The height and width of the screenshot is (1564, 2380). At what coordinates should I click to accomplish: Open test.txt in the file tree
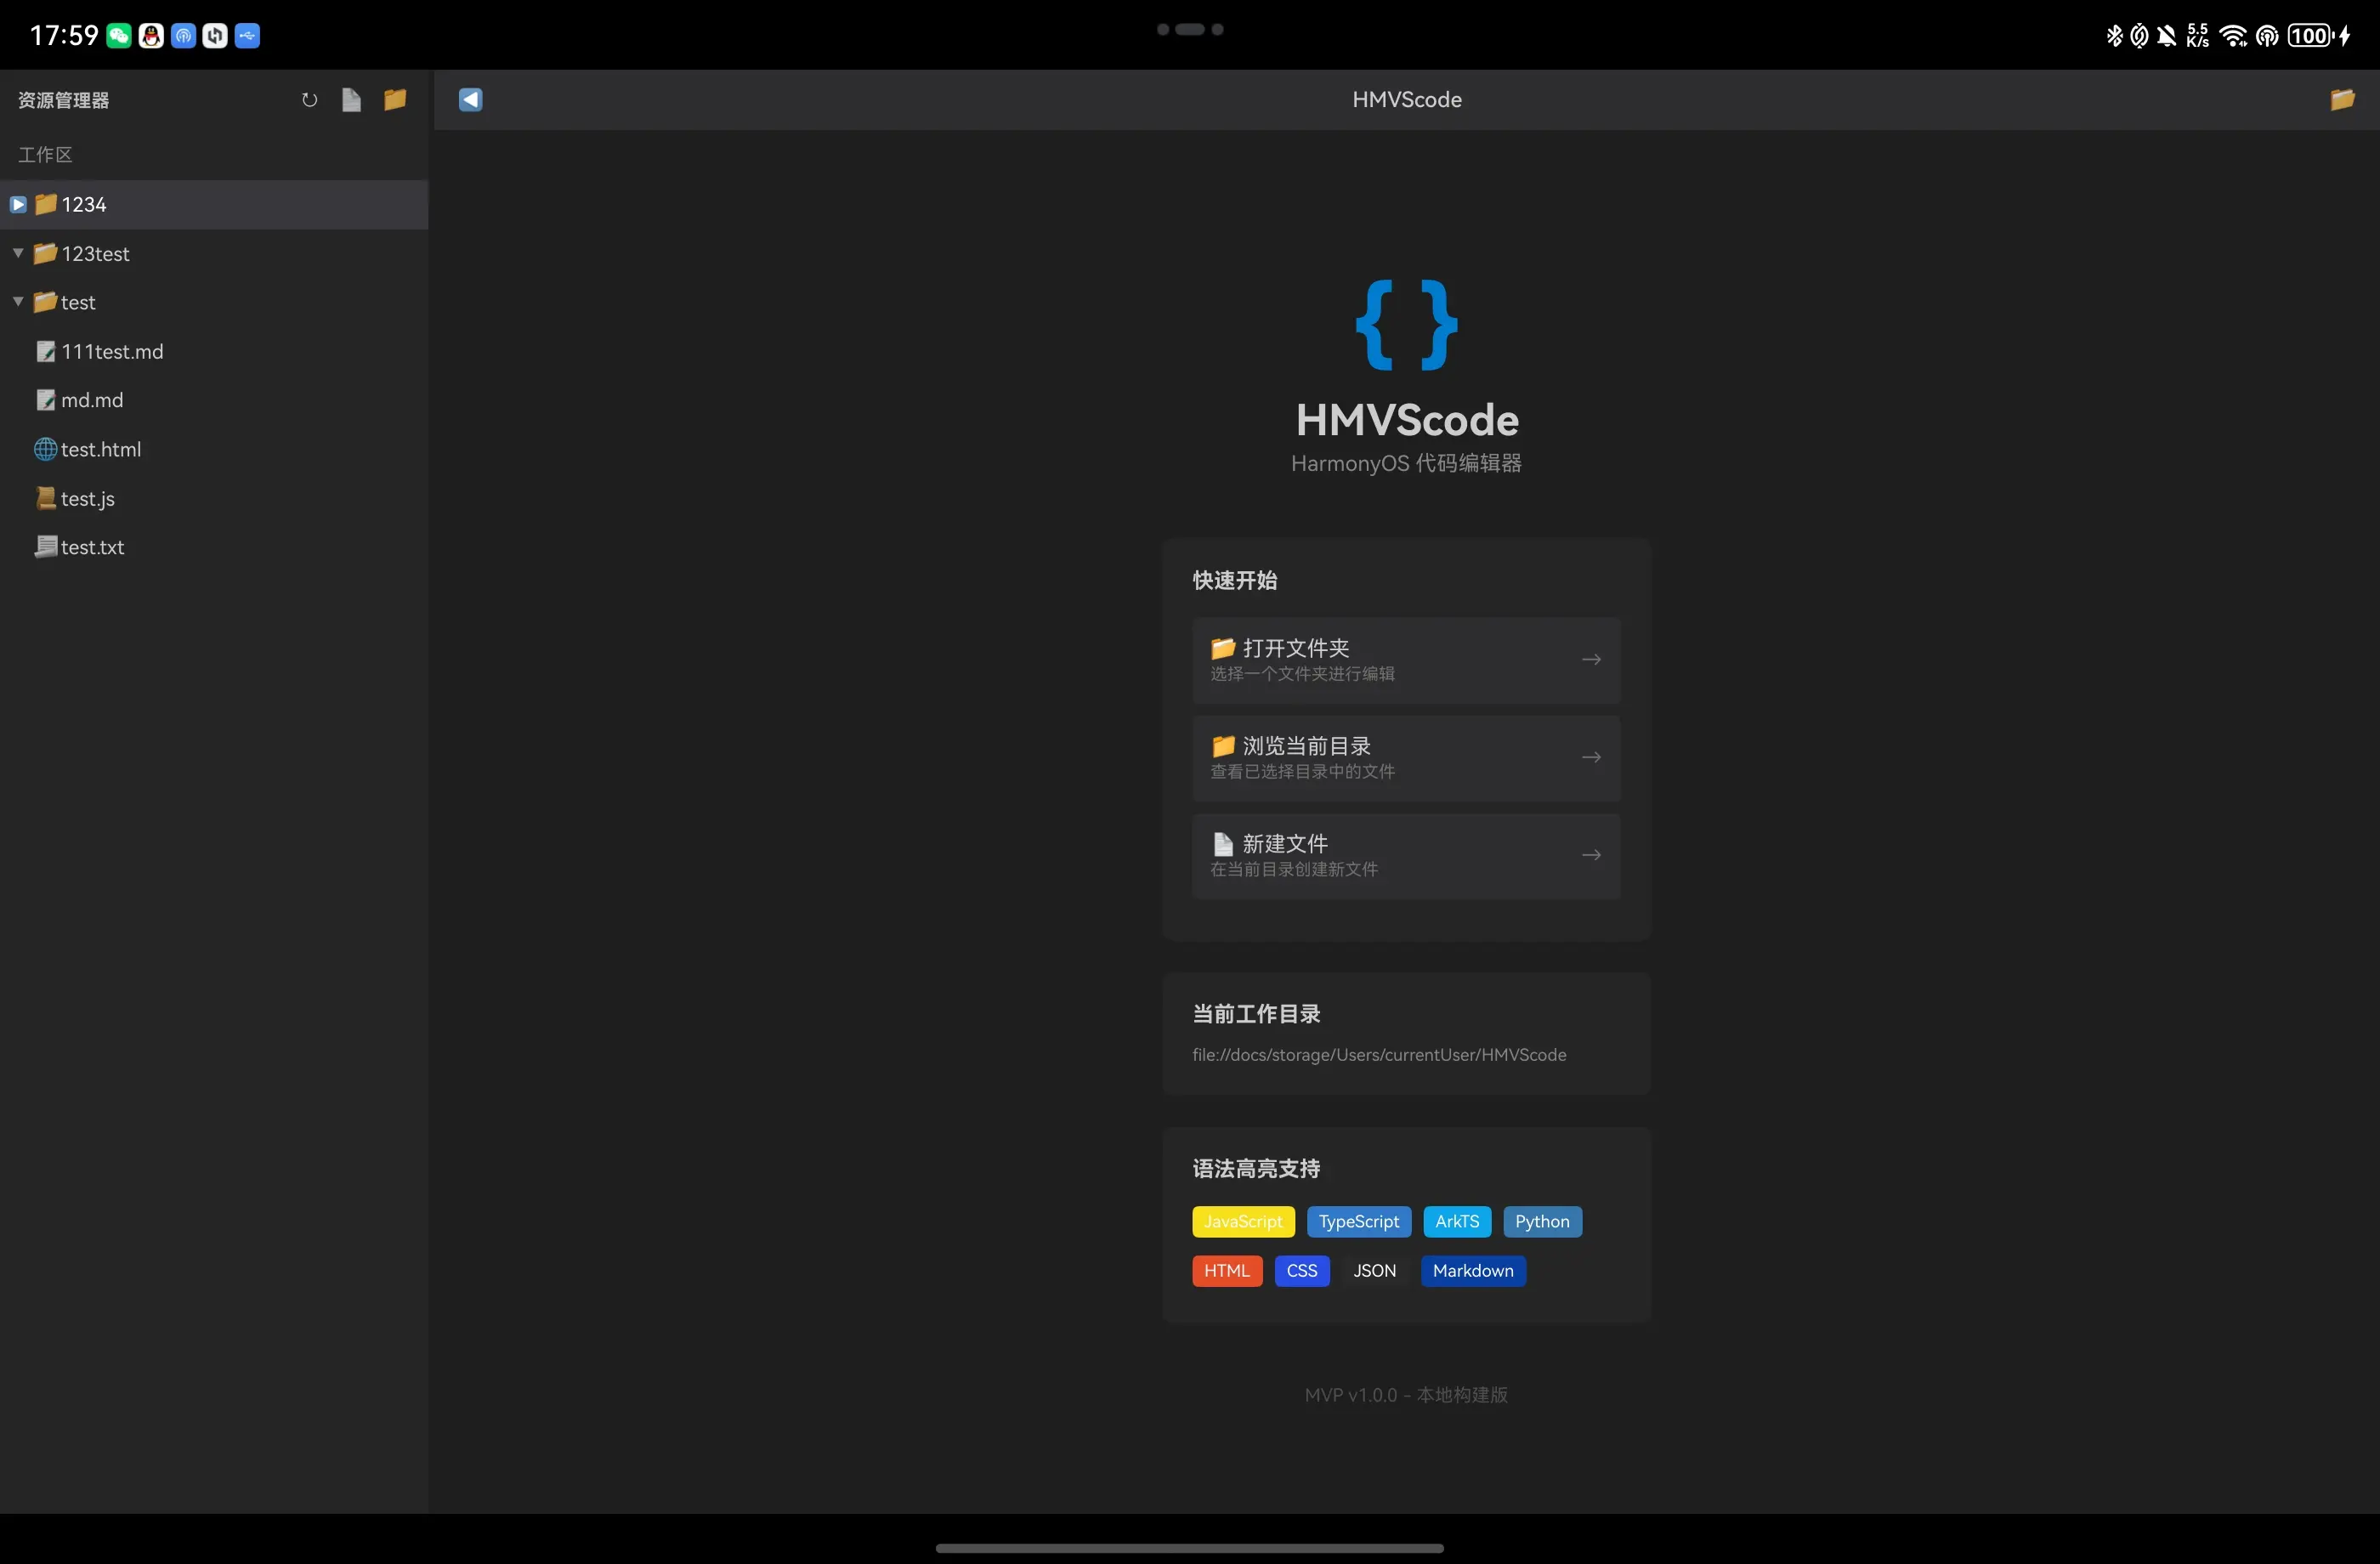(x=92, y=547)
